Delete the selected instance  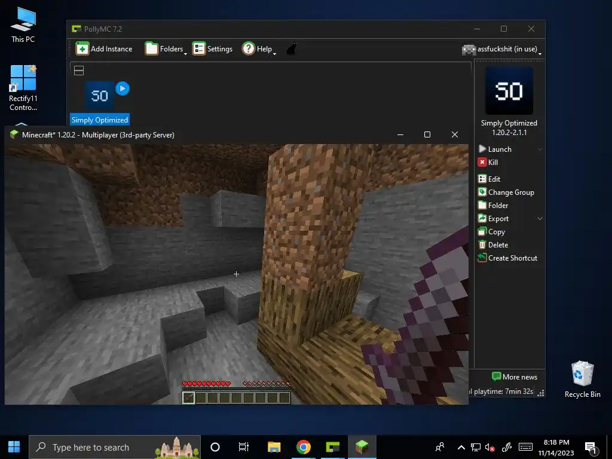pyautogui.click(x=493, y=244)
